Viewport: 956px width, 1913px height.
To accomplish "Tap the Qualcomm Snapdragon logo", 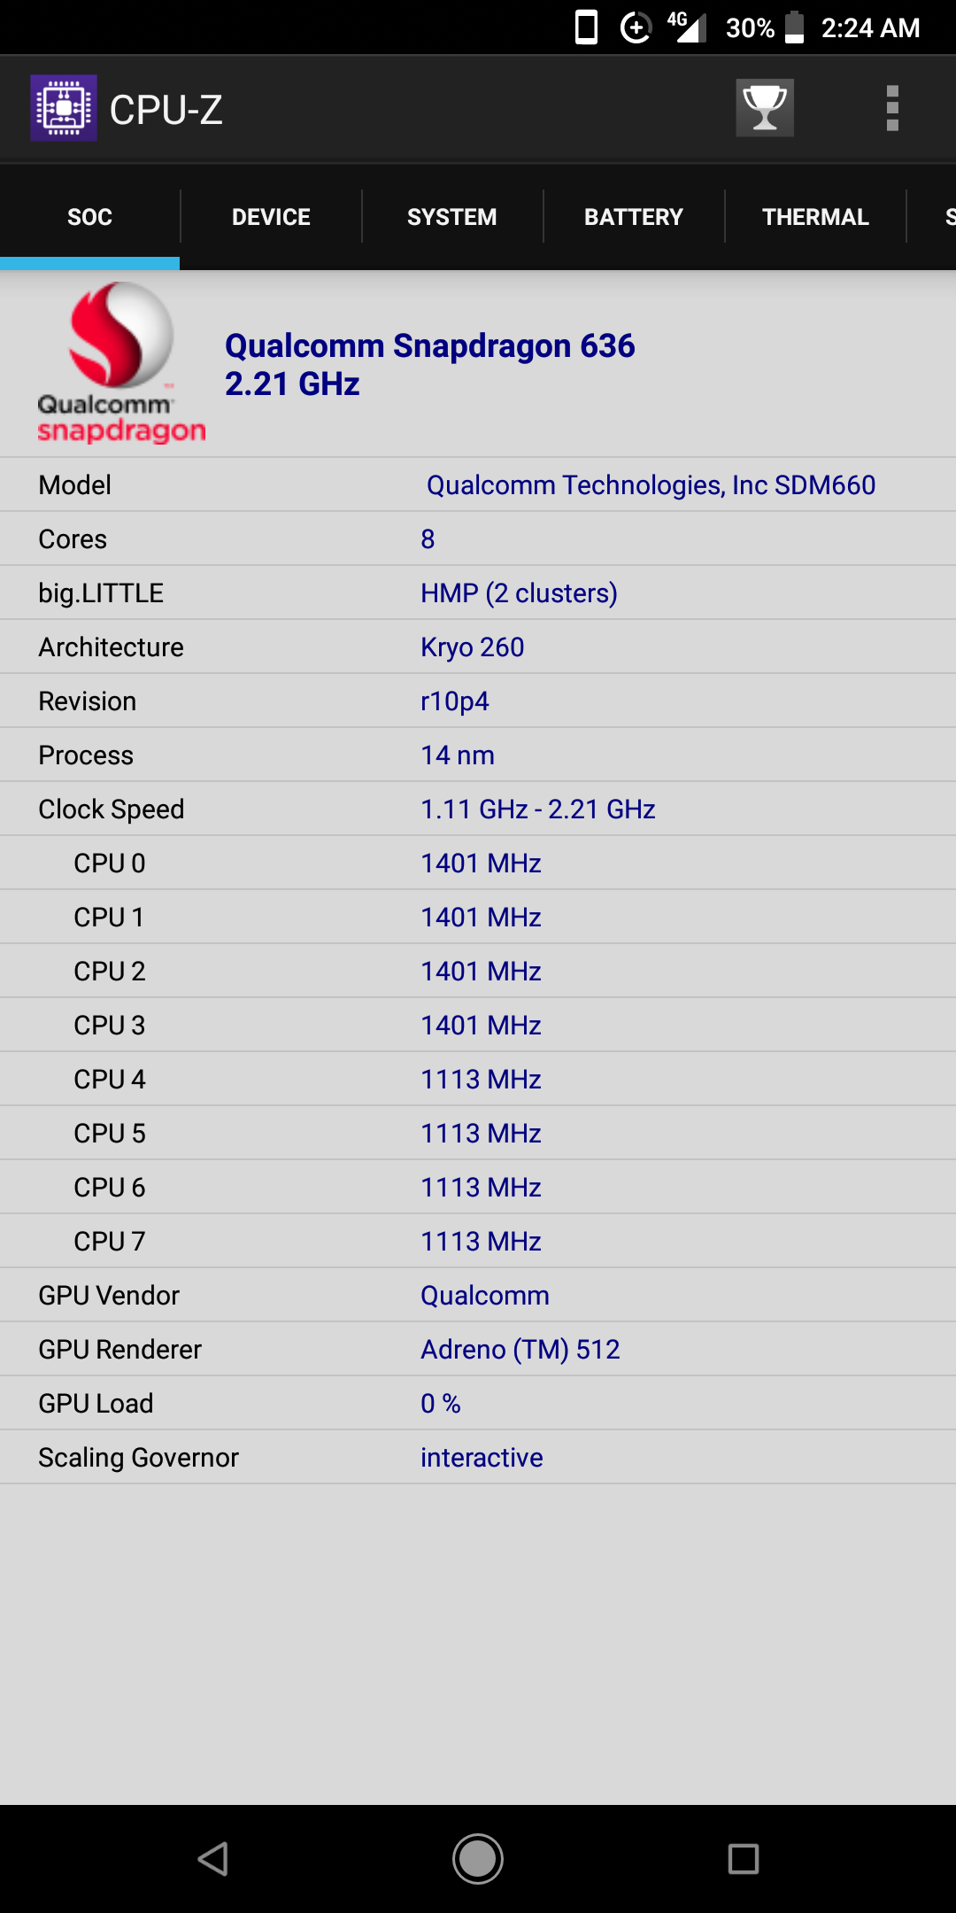I will click(x=121, y=363).
